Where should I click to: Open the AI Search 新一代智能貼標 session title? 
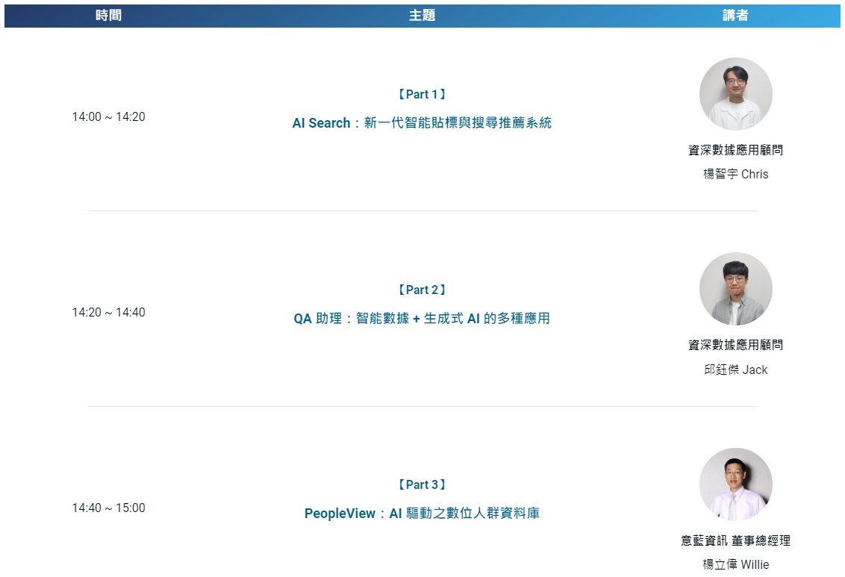pos(422,123)
